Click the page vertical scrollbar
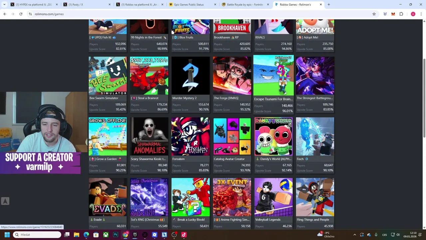The height and width of the screenshot is (240, 426). [x=424, y=98]
